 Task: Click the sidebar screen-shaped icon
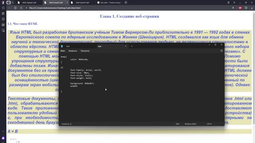pyautogui.click(x=3, y=30)
